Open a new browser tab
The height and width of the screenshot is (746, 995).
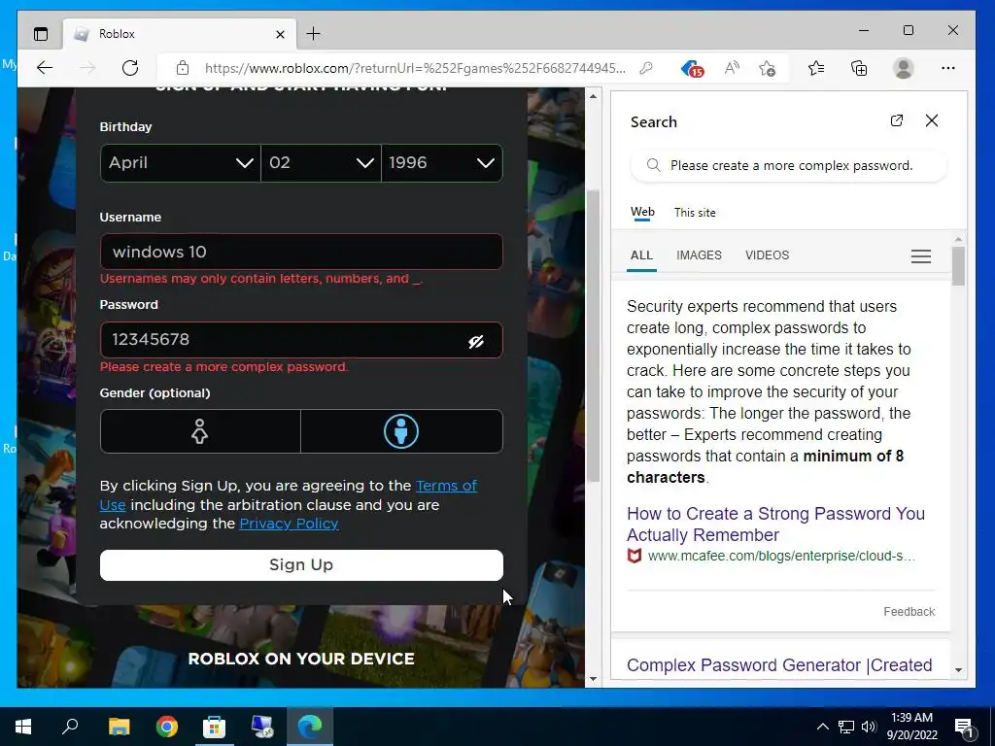click(314, 34)
